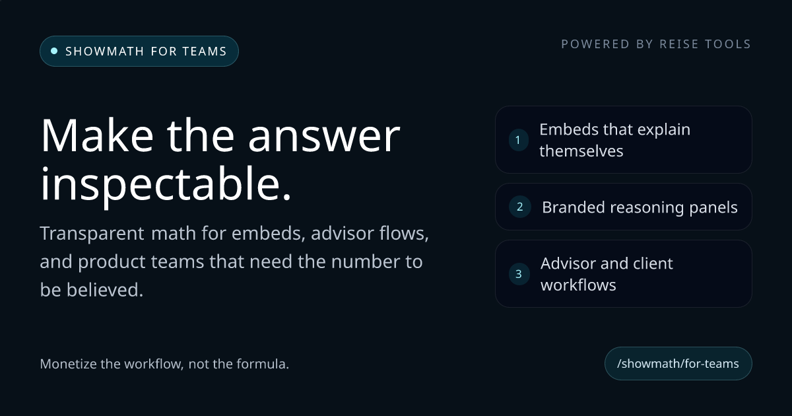Select the word "answer" in the headline
Screen dimensions: 792x416
323,135
